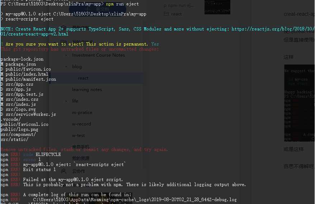
Task: Click 'A complete log of this run' line
Action: click(x=77, y=195)
